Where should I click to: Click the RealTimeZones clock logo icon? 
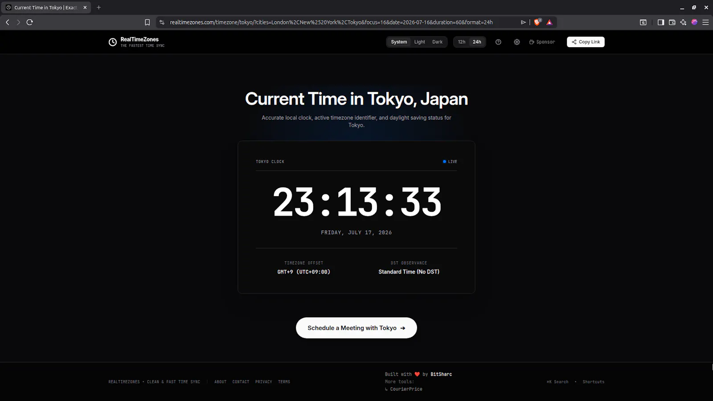[113, 42]
